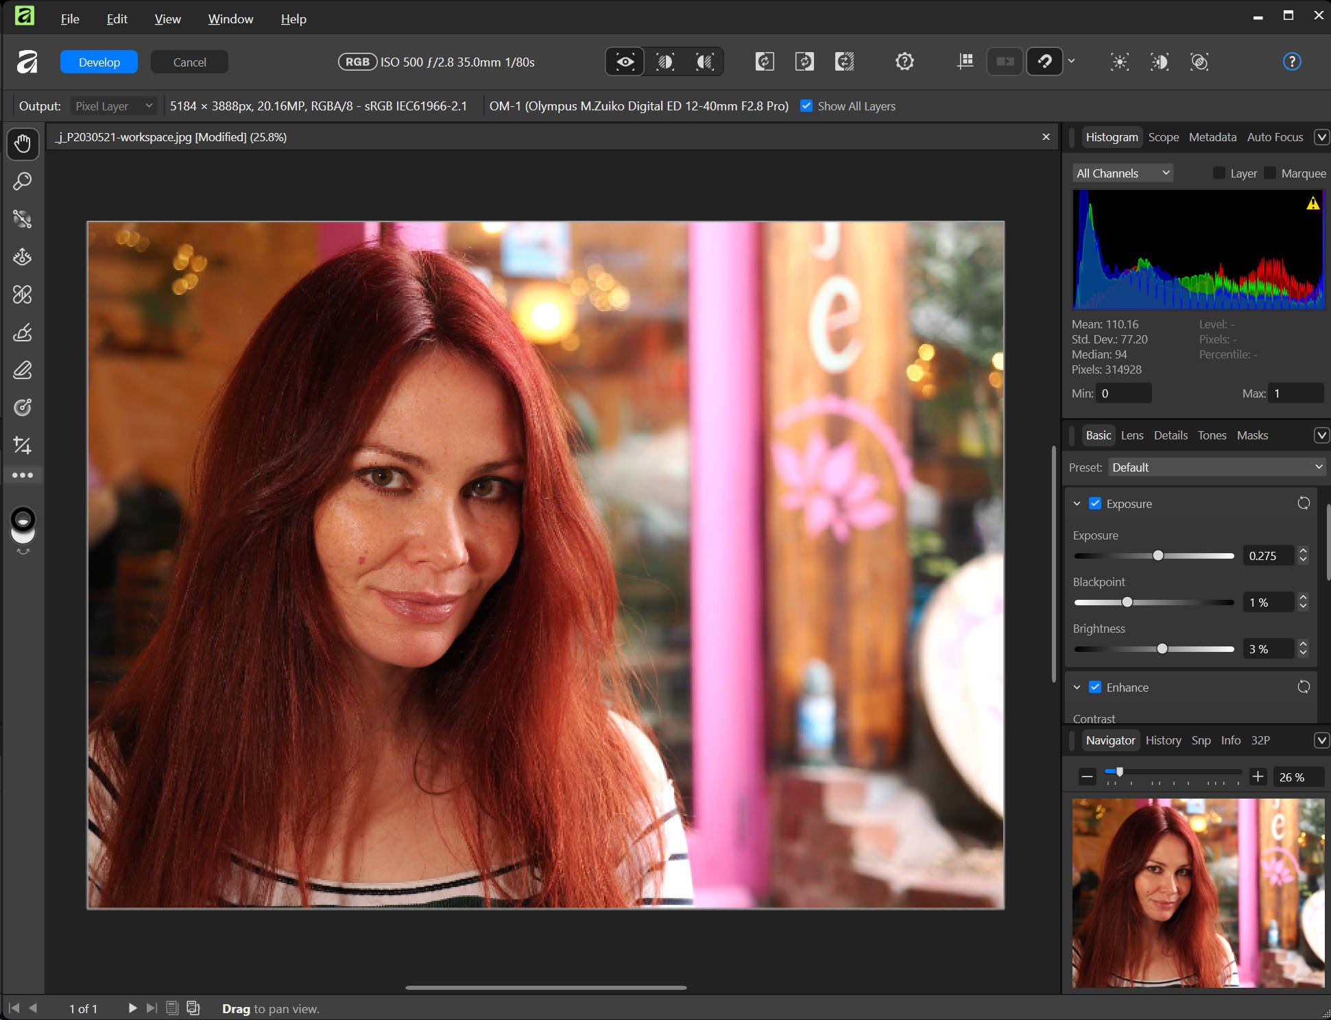Activate the Overlay Paint brush tool

pyautogui.click(x=23, y=332)
